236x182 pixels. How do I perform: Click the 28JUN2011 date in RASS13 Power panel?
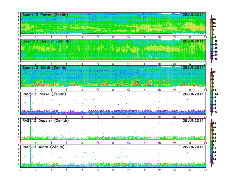(x=193, y=94)
